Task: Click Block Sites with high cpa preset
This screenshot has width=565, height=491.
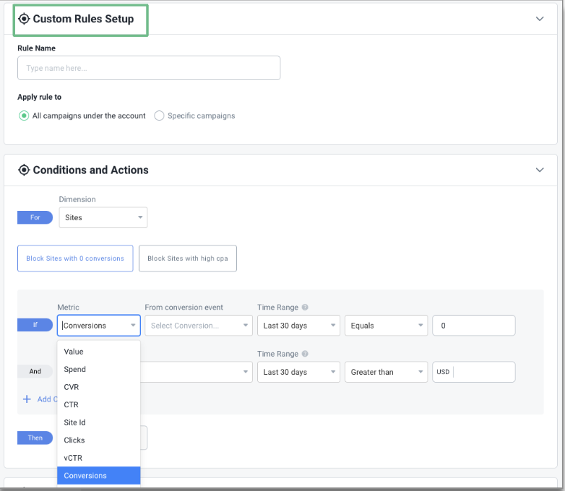Action: tap(188, 258)
